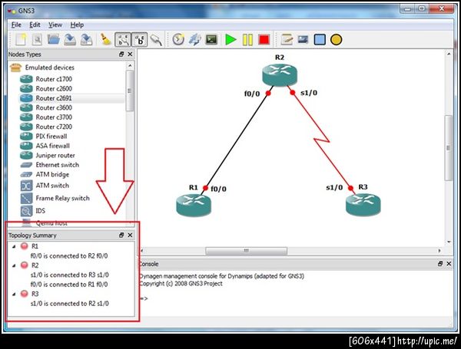Viewport: 461px width, 349px height.
Task: Select Juniper router node type
Action: (55, 155)
